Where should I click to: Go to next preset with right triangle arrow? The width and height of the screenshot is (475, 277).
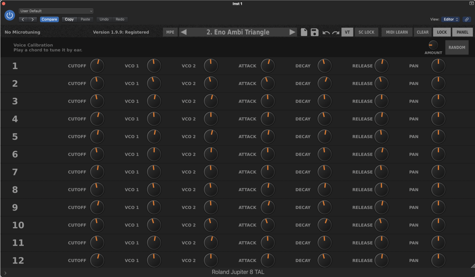tap(293, 32)
